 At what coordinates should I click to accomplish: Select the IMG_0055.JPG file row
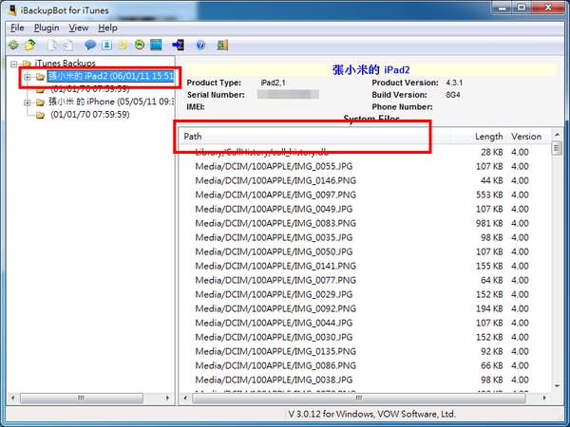coord(366,166)
